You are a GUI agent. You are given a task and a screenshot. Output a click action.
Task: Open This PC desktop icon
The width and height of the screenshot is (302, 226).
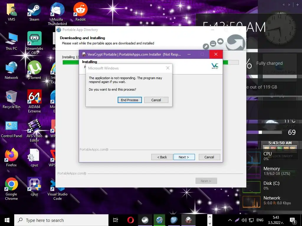tap(12, 41)
